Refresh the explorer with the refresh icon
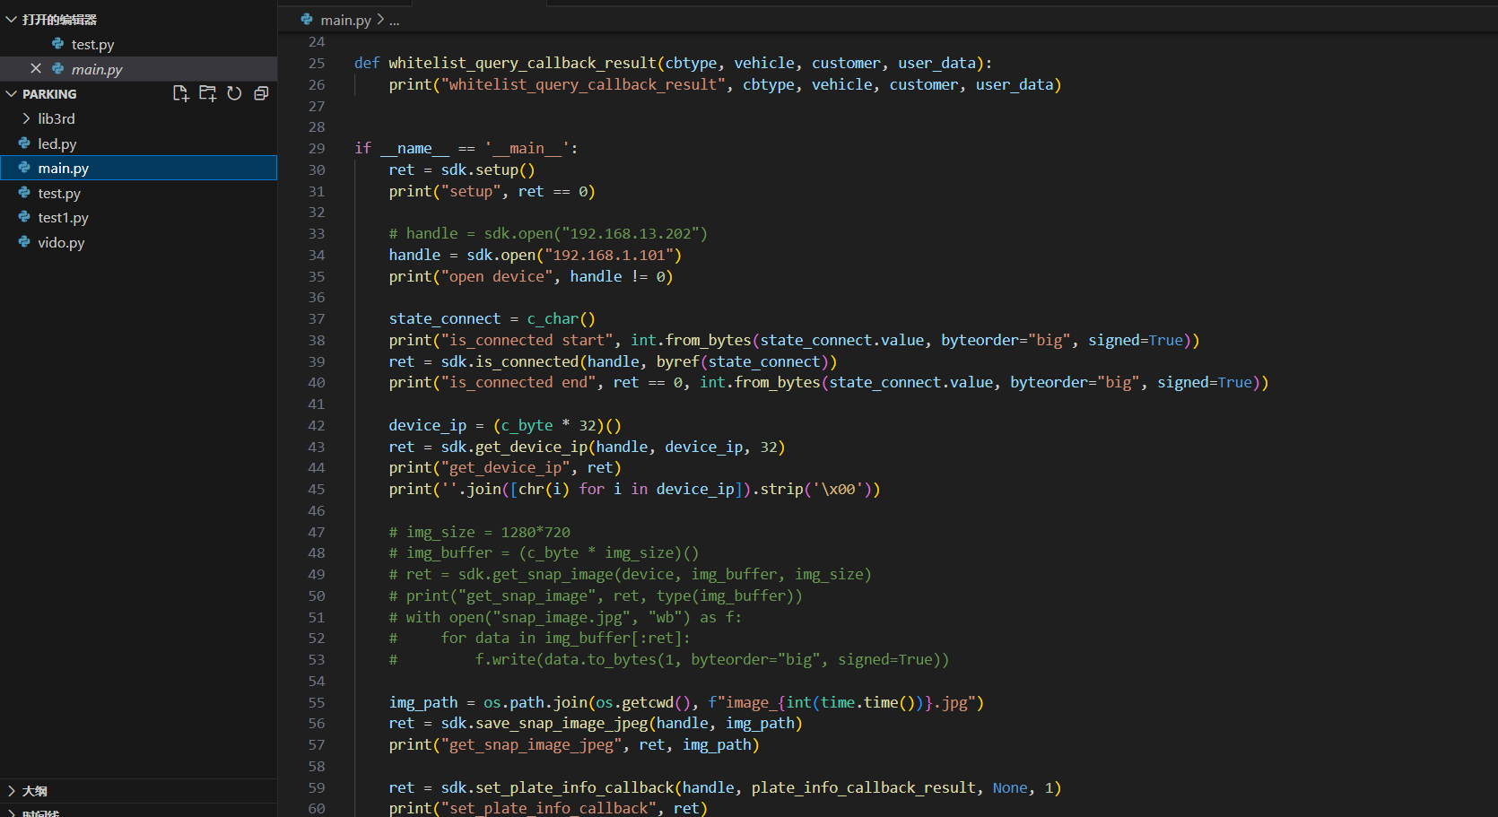The width and height of the screenshot is (1498, 817). coord(234,93)
